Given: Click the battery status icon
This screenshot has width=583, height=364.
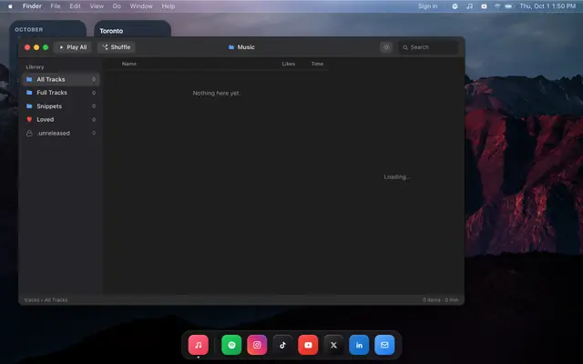Looking at the screenshot, I should coord(509,6).
